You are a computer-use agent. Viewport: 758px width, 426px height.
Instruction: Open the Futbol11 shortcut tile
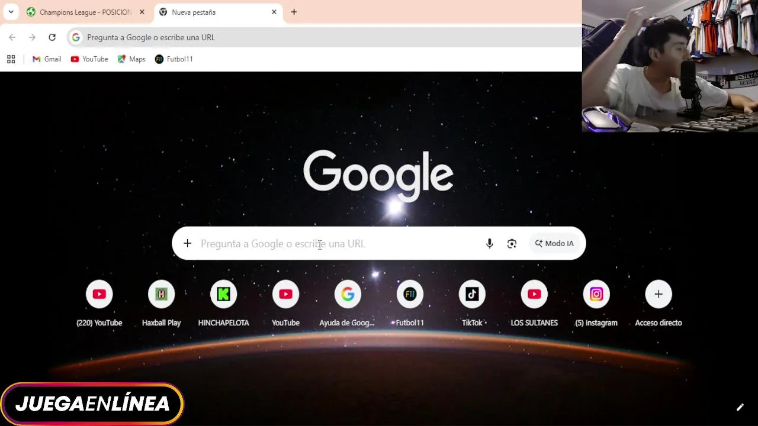(410, 304)
